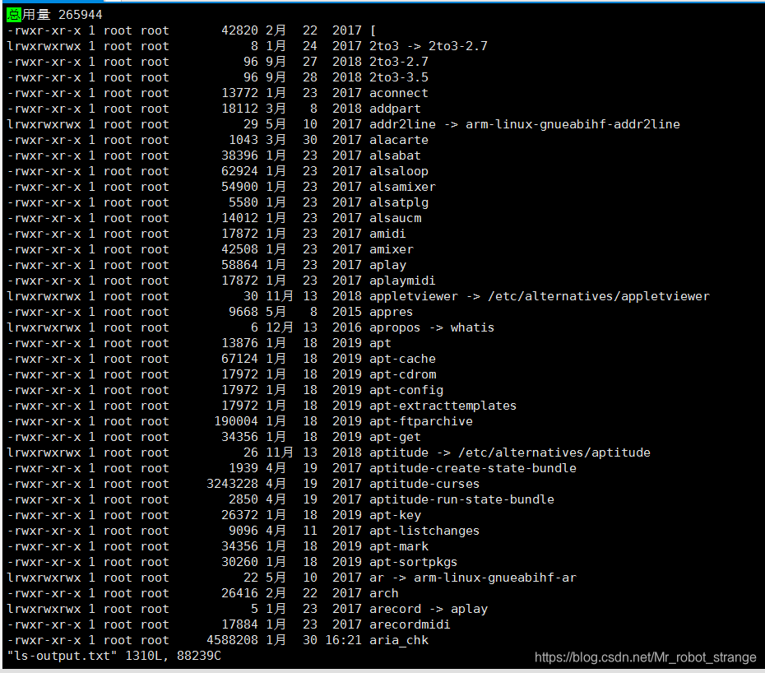Select the arch filename
The height and width of the screenshot is (673, 765).
[x=384, y=593]
